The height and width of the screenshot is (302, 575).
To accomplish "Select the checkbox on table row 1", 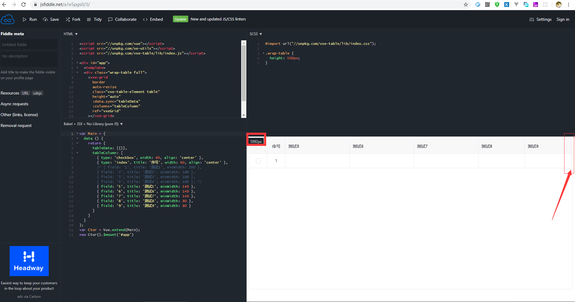I will click(x=258, y=161).
